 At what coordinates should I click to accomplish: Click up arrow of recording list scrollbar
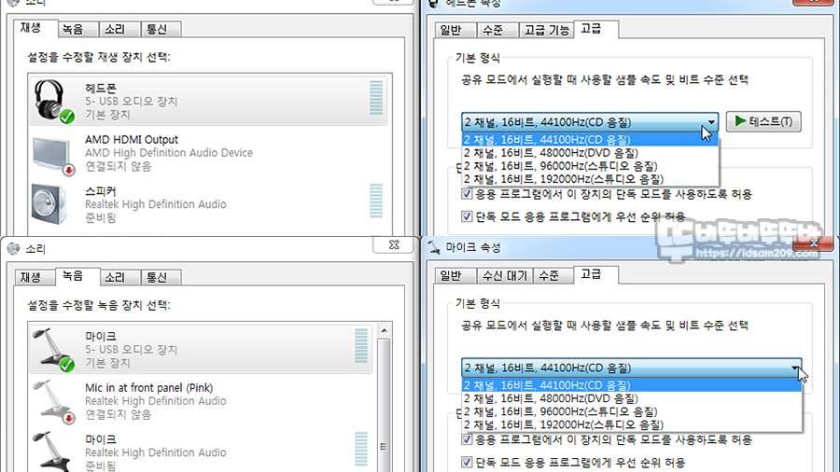pyautogui.click(x=385, y=331)
